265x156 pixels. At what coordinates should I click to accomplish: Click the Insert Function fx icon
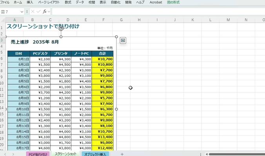tap(44, 11)
